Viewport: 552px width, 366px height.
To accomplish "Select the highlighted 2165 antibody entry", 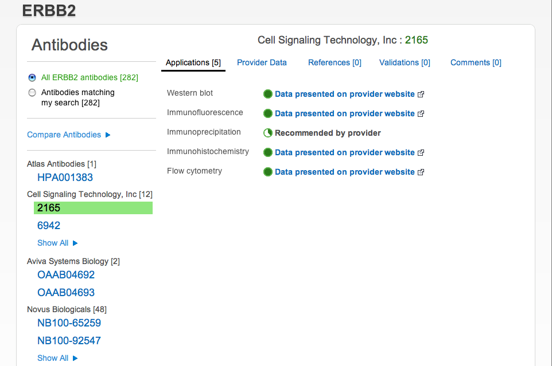I will point(49,208).
